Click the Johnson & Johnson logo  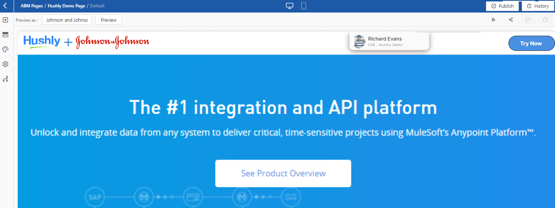click(113, 42)
